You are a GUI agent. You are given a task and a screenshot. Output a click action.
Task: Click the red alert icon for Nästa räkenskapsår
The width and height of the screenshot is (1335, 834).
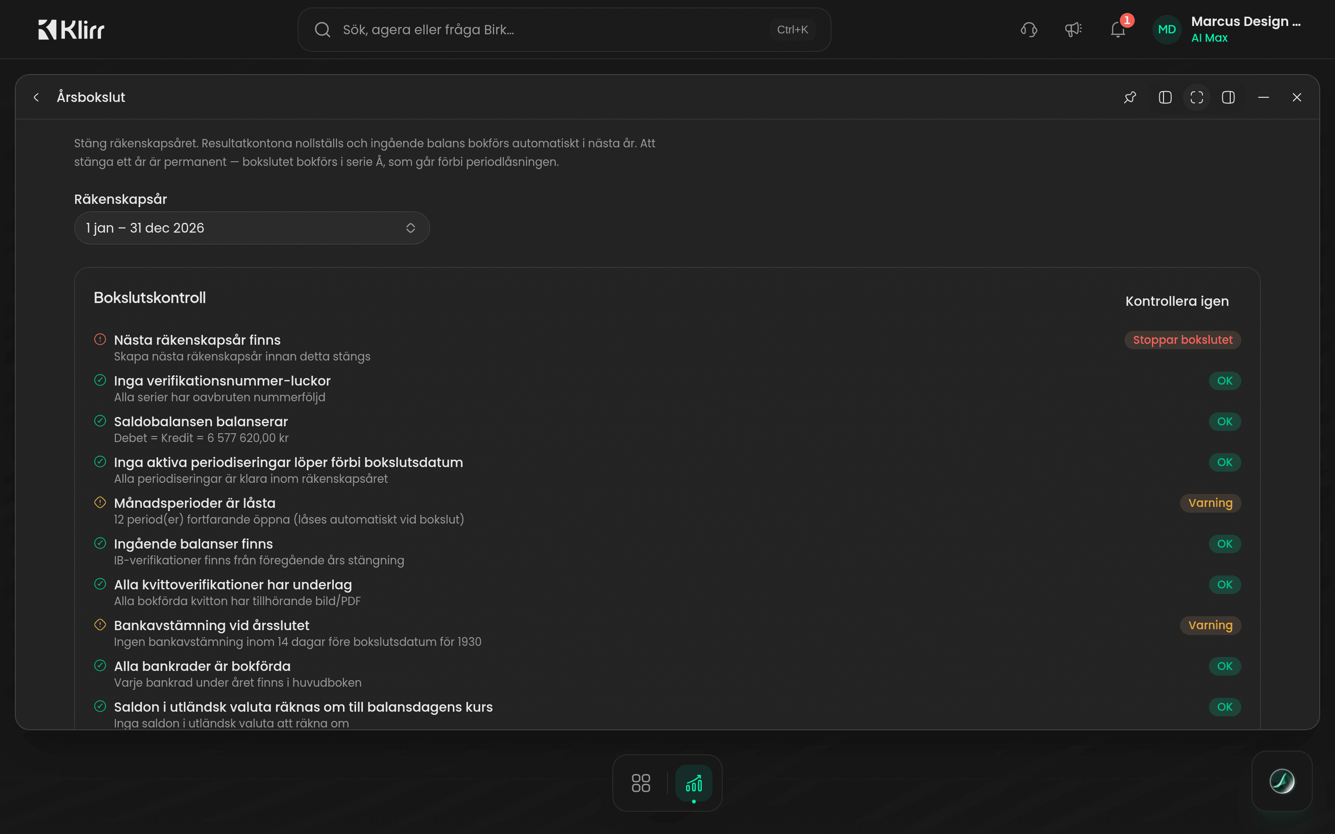[100, 339]
